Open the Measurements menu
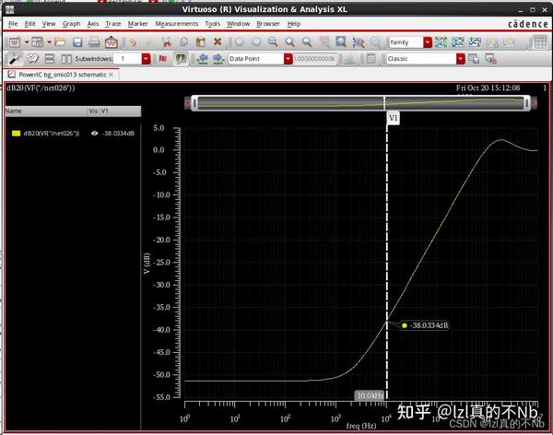 [177, 24]
